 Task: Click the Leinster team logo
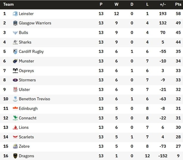pyautogui.click(x=15, y=14)
